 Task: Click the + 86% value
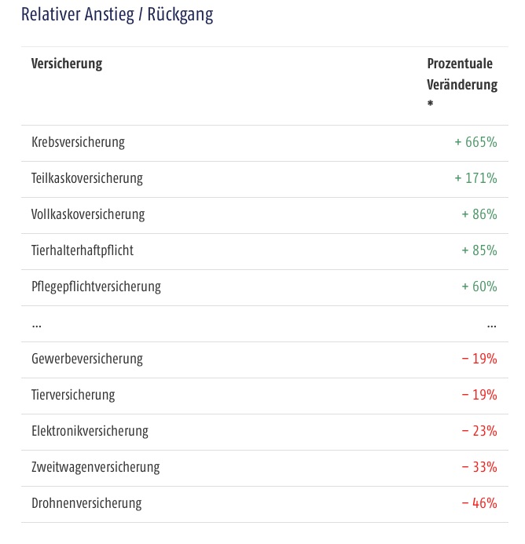click(479, 214)
